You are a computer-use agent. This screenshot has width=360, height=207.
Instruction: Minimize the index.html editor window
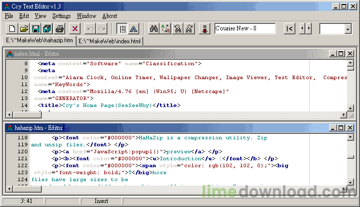pos(333,54)
